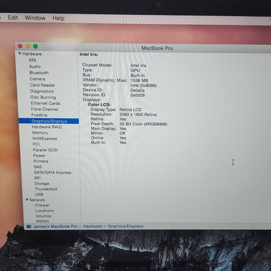
Task: Select Power in the sidebar
Action: pos(39,156)
